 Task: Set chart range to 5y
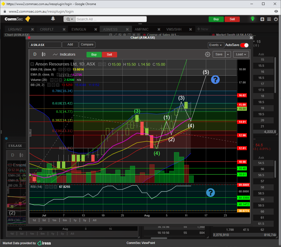(x=84, y=220)
